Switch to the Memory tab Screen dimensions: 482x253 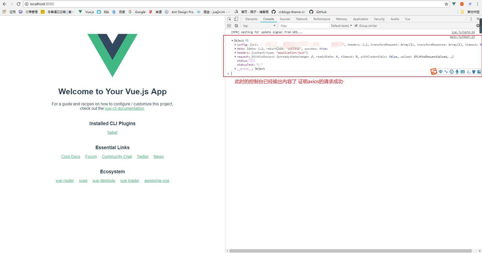click(x=341, y=19)
